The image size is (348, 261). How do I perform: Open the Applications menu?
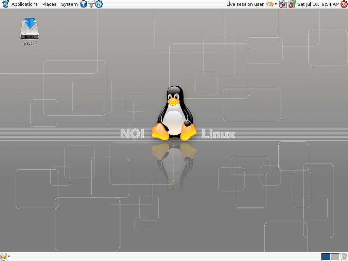pyautogui.click(x=24, y=4)
